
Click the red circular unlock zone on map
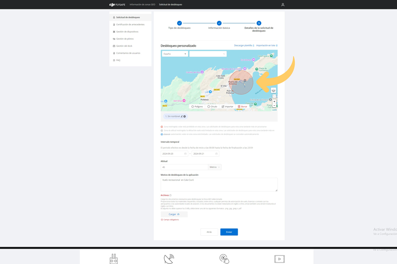tap(242, 82)
